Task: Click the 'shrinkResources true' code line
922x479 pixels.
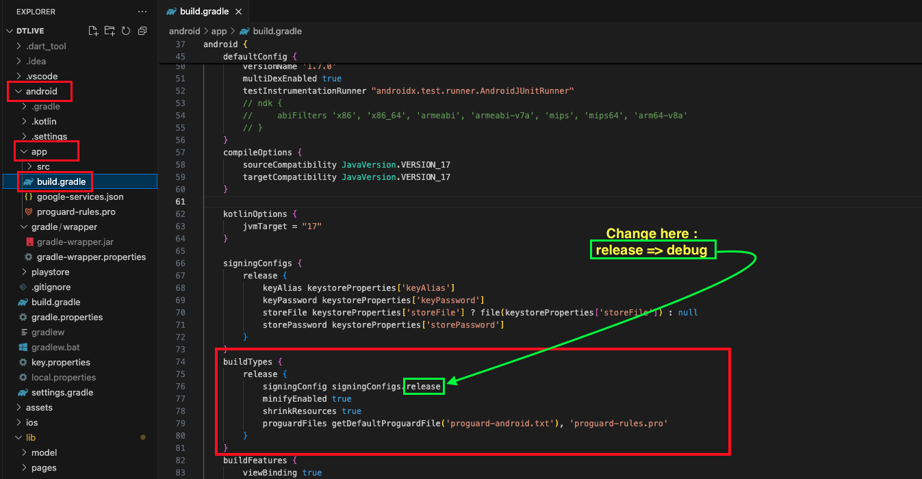Action: [312, 411]
